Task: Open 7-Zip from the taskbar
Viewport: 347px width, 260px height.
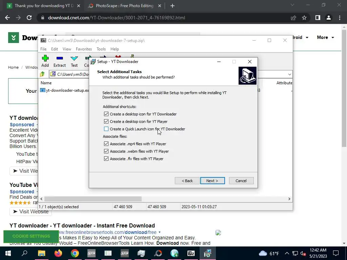Action: click(191, 253)
